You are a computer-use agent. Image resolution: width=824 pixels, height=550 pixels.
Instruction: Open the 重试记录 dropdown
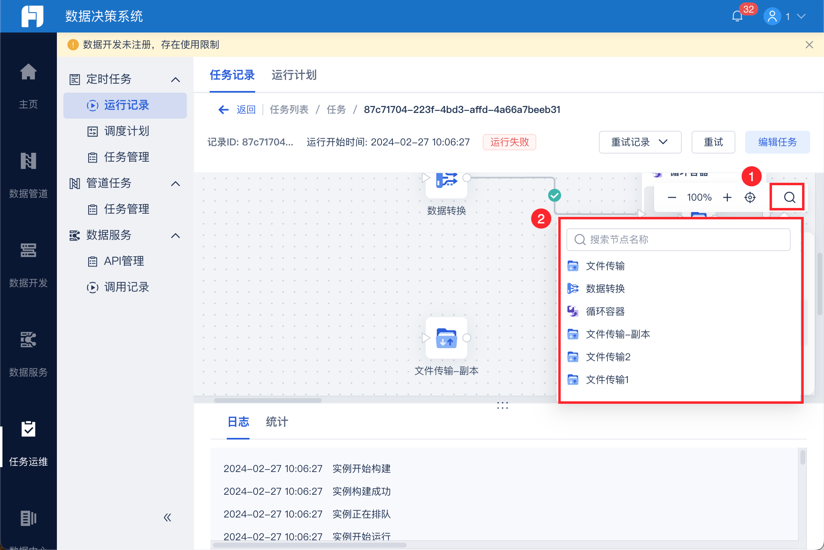pyautogui.click(x=640, y=142)
